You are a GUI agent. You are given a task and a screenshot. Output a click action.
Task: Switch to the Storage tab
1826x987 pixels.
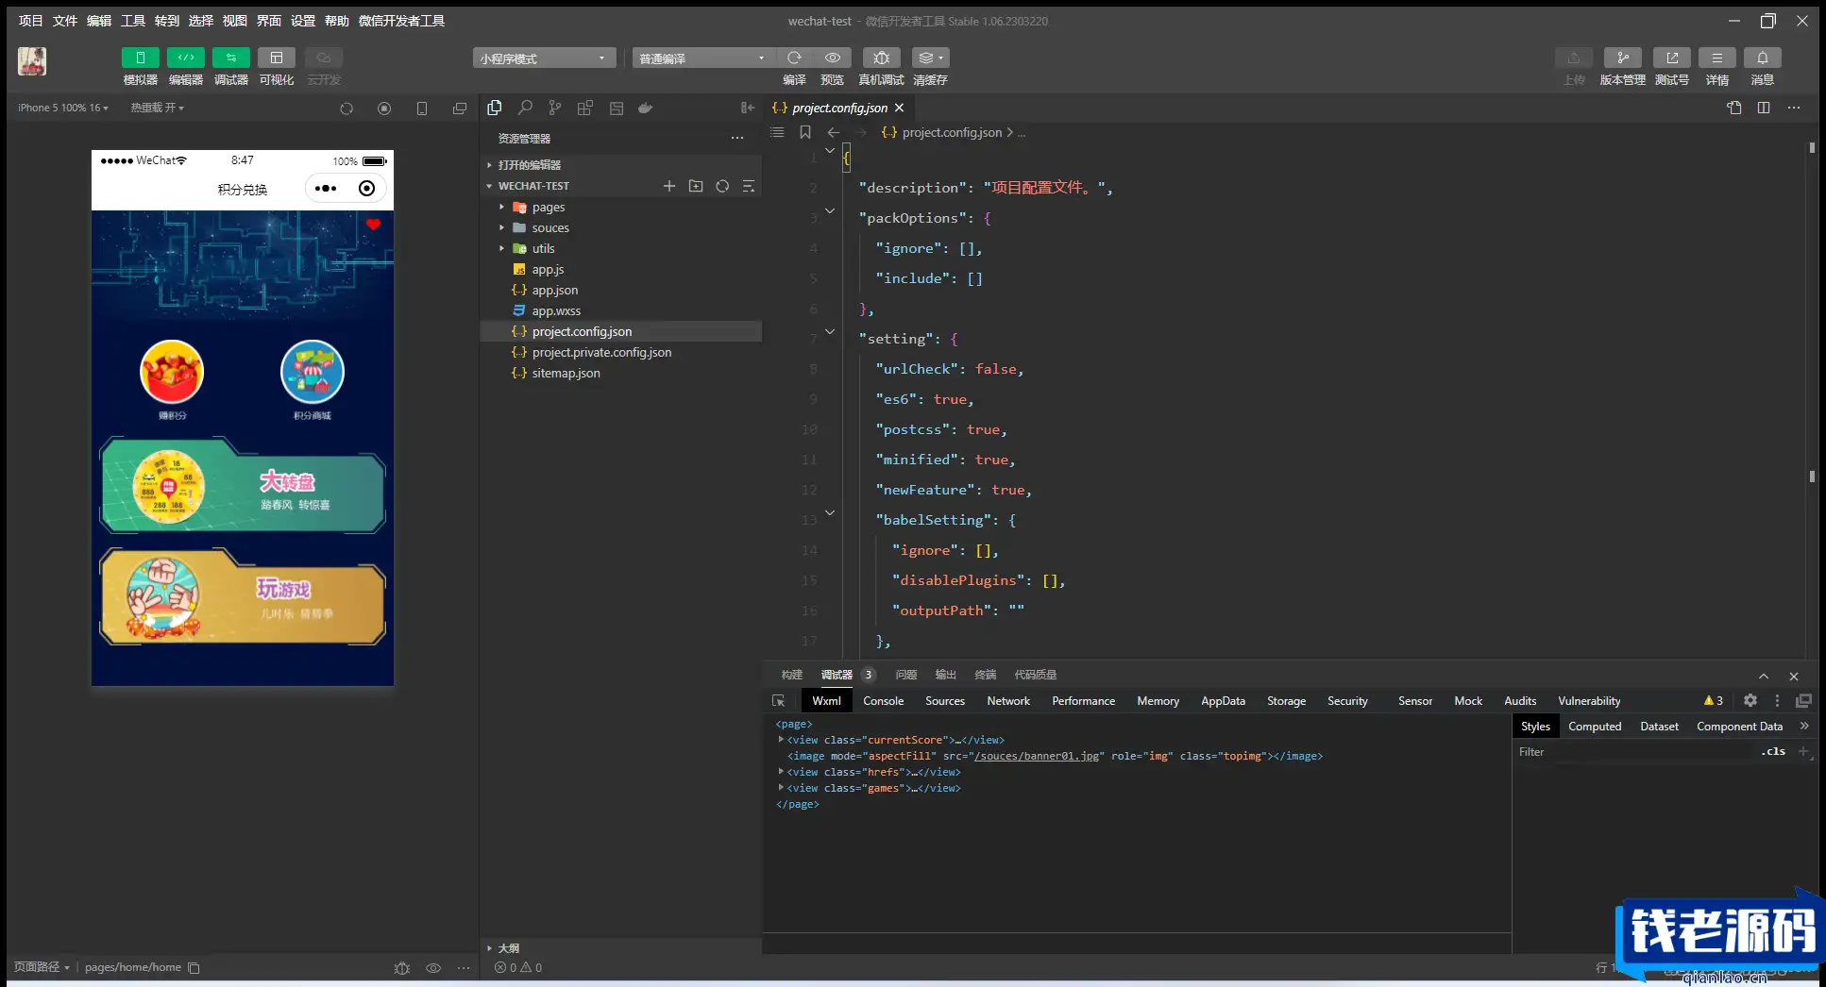(1286, 700)
